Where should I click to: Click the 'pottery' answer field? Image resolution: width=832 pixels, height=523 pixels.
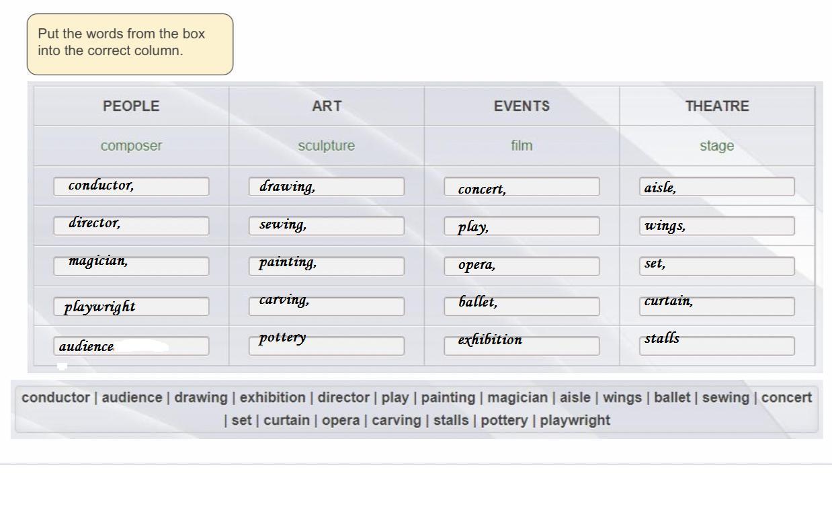point(327,346)
